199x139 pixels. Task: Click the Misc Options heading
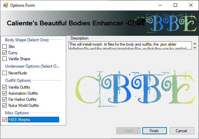coord(17,113)
